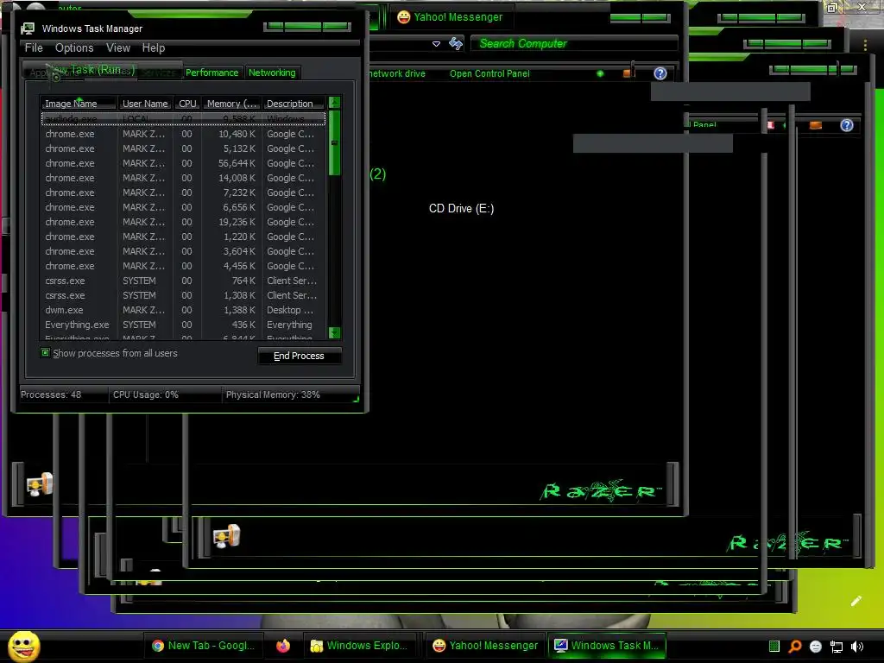This screenshot has height=663, width=884.
Task: Click the orange pane icon in rear Explorer window
Action: coord(815,125)
